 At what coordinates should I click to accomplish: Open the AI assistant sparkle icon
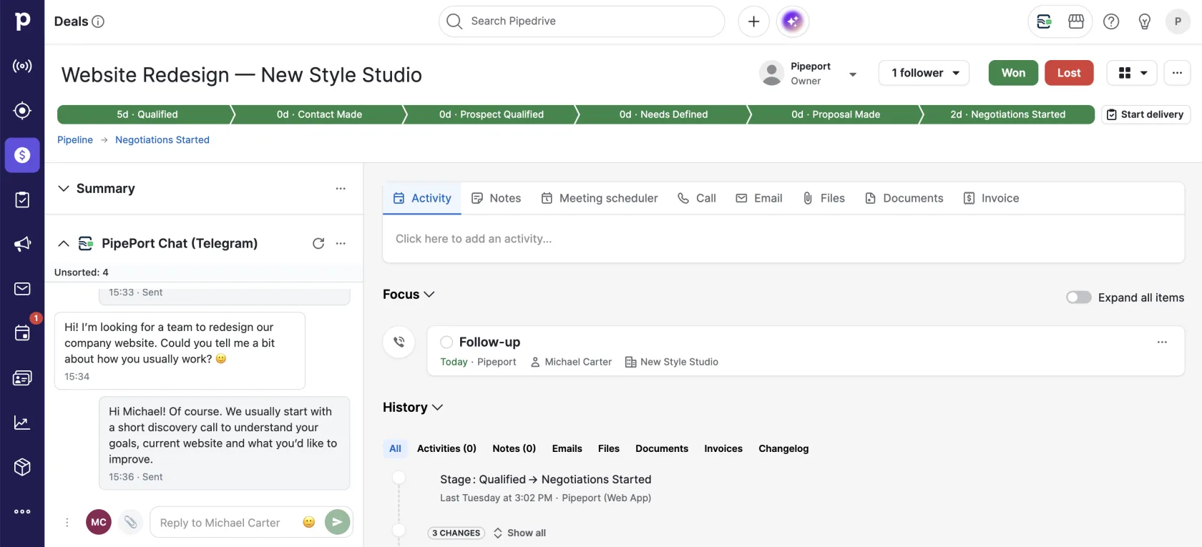(x=792, y=21)
